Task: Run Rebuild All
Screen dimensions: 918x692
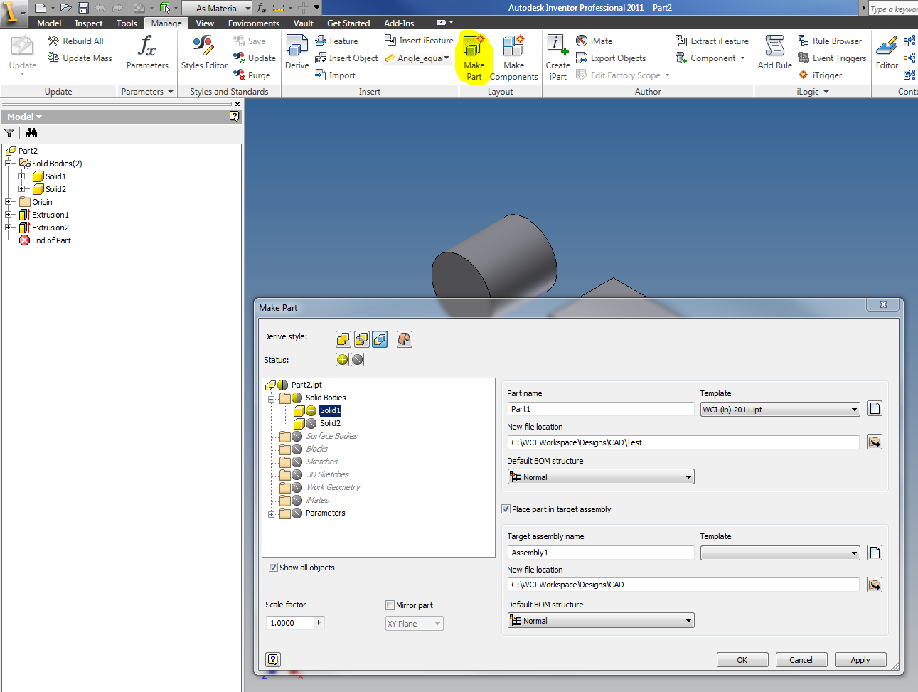Action: click(76, 41)
